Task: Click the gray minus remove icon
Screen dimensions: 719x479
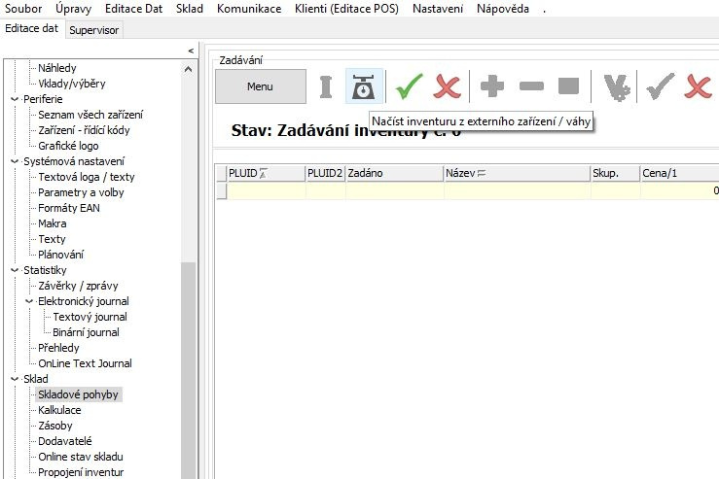Action: tap(531, 87)
